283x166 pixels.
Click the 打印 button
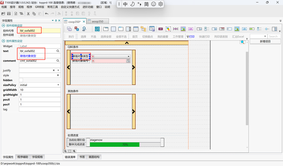191,37
